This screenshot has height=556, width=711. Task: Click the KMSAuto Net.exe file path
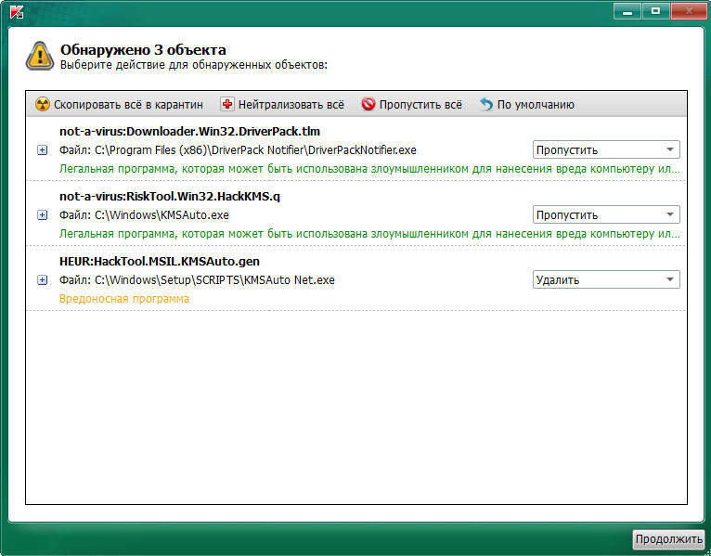tap(197, 280)
